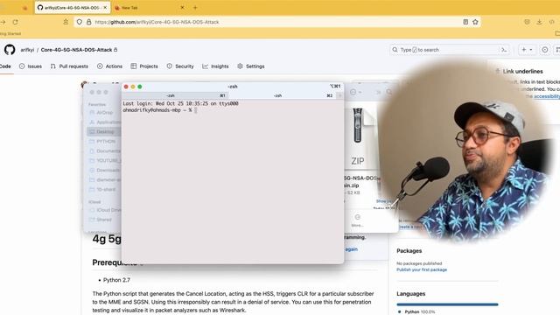Select Documents in Finder sidebar

pyautogui.click(x=104, y=151)
